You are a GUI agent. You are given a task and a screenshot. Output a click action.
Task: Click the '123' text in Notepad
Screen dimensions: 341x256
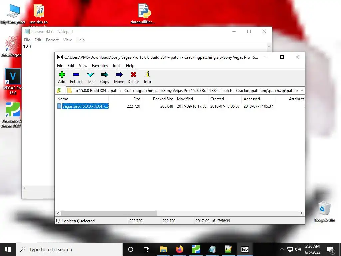(x=27, y=46)
